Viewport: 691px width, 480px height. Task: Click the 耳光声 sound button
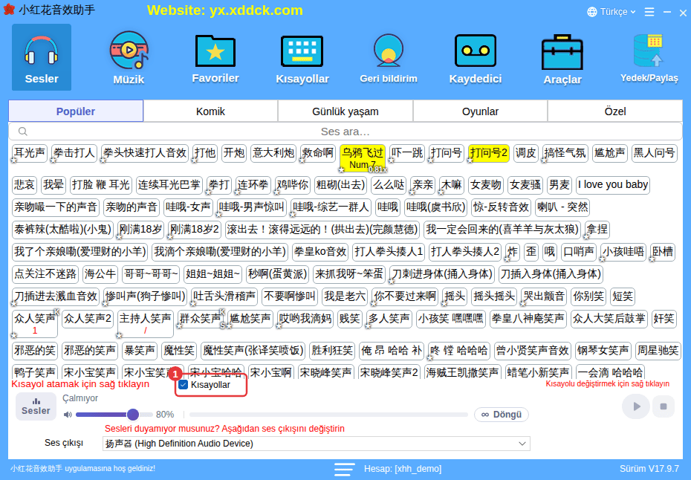coord(30,153)
